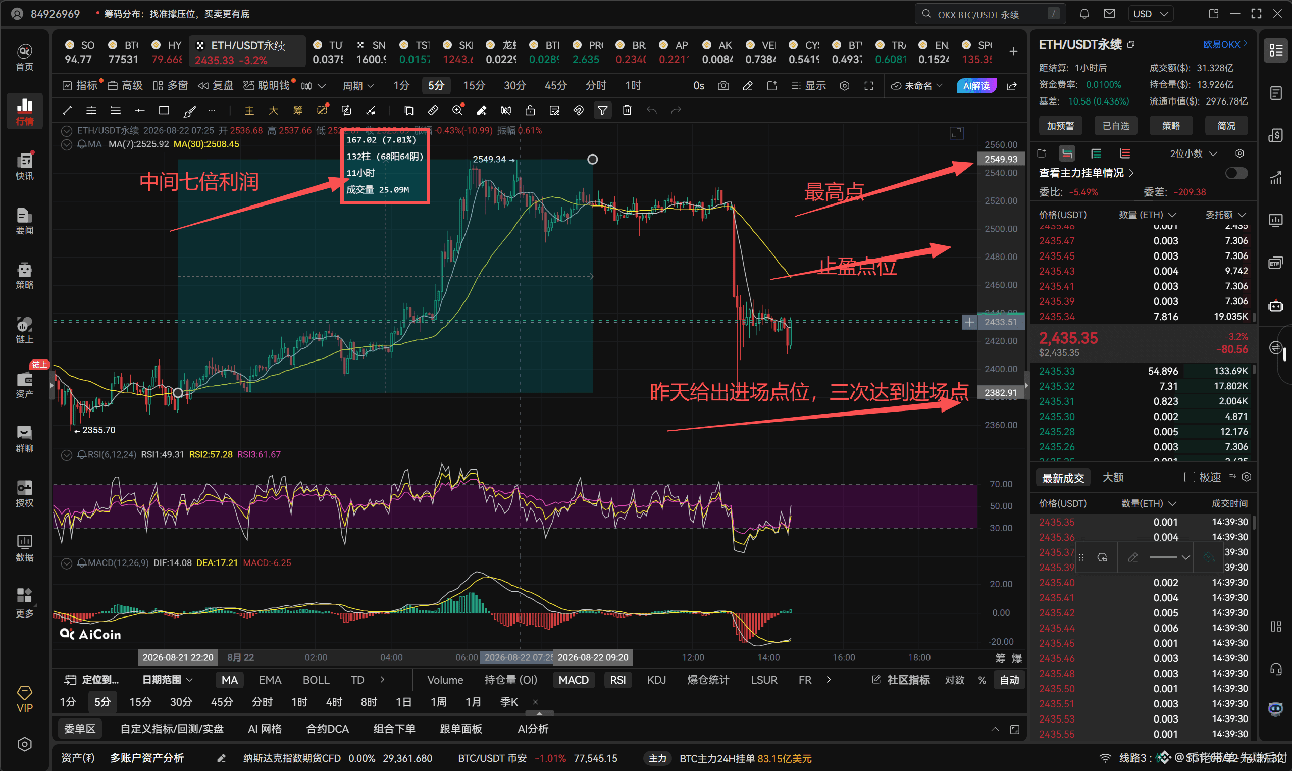The height and width of the screenshot is (771, 1292).
Task: Open the mail envelope icon
Action: point(1110,14)
